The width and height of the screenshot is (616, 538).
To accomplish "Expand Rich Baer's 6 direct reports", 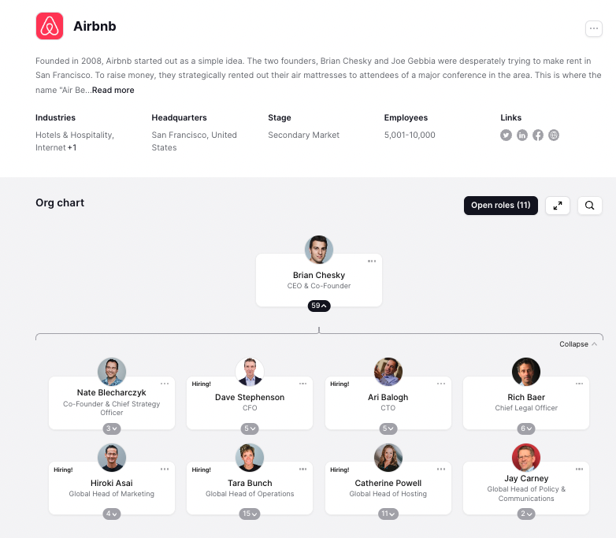I will coord(526,429).
